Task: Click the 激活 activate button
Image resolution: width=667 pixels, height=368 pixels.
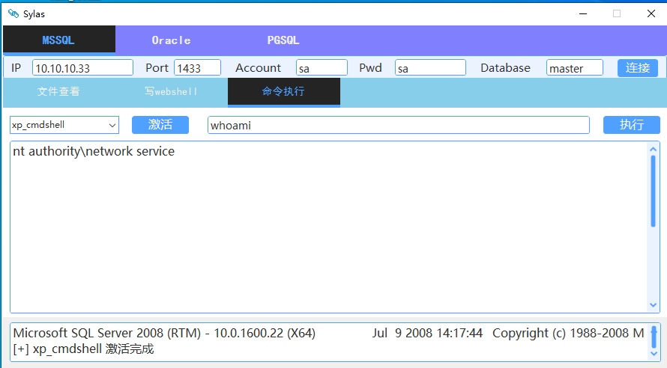Action: coord(160,125)
